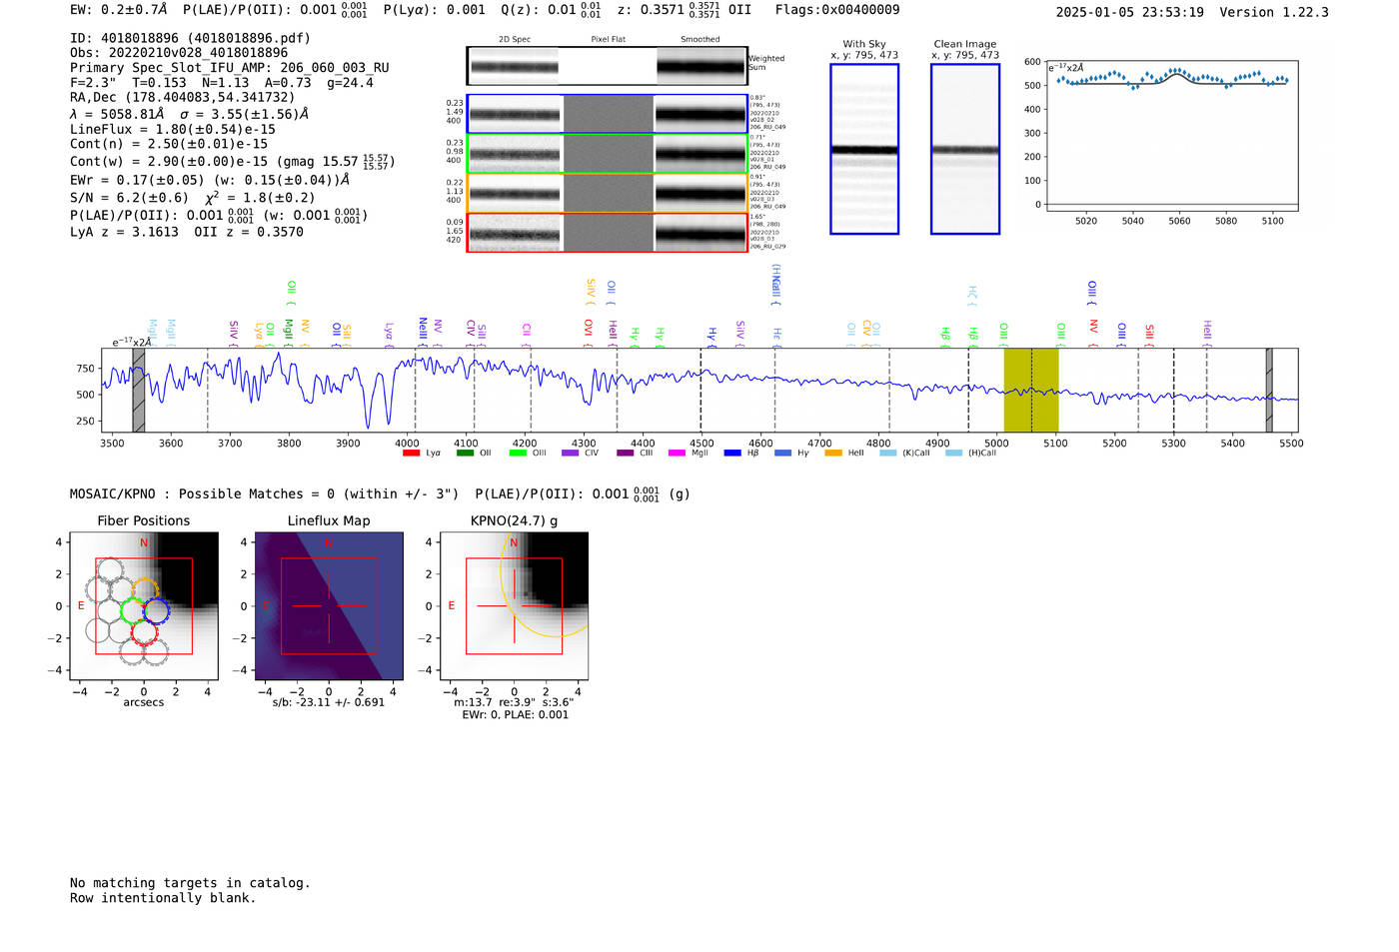Image resolution: width=1399 pixels, height=952 pixels.
Task: Select the red-bordered fiber spectrum row
Action: point(607,232)
